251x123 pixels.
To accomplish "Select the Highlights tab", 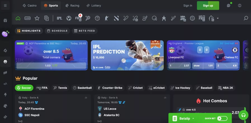I will (29, 31).
